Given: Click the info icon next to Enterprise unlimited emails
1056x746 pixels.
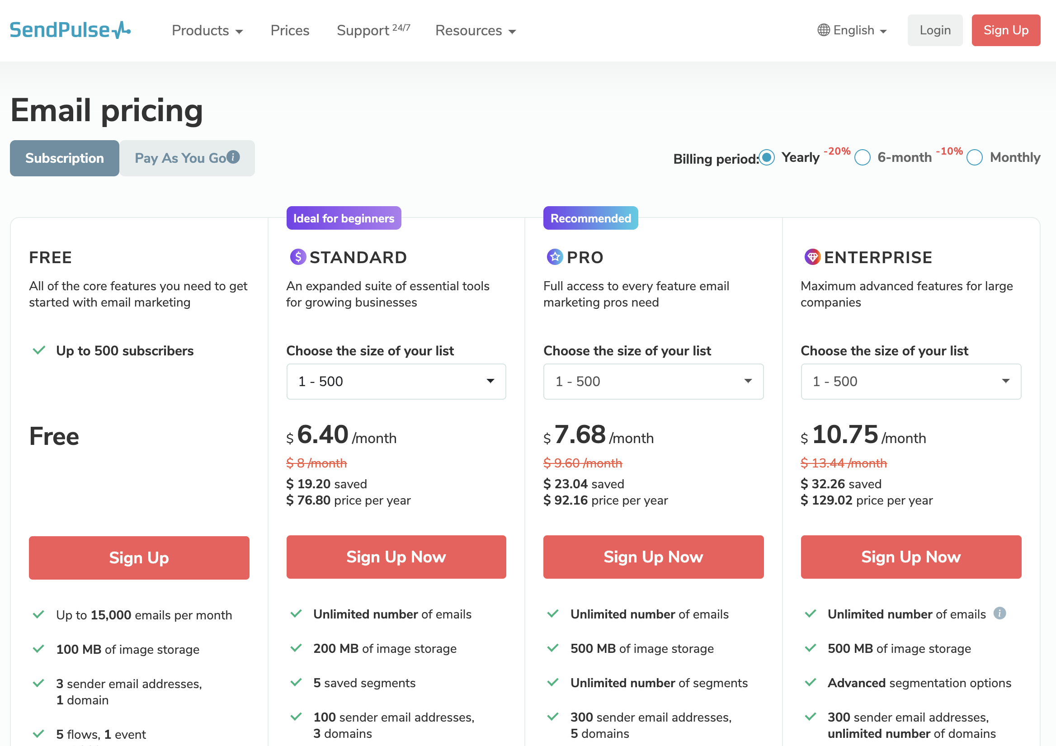Looking at the screenshot, I should pyautogui.click(x=999, y=613).
